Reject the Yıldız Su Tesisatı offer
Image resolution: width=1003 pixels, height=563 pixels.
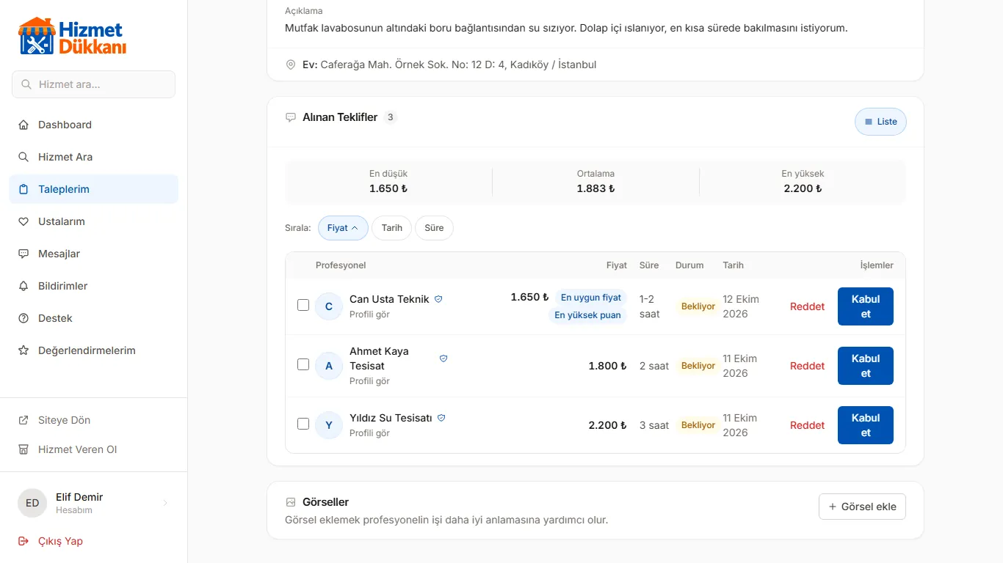[808, 425]
